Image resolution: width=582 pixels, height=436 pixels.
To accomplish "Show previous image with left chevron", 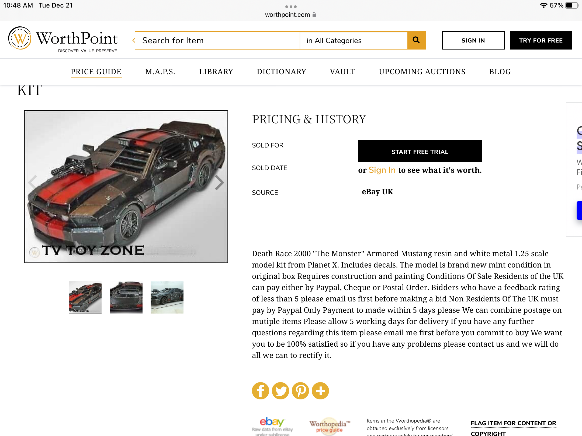I will pos(32,182).
